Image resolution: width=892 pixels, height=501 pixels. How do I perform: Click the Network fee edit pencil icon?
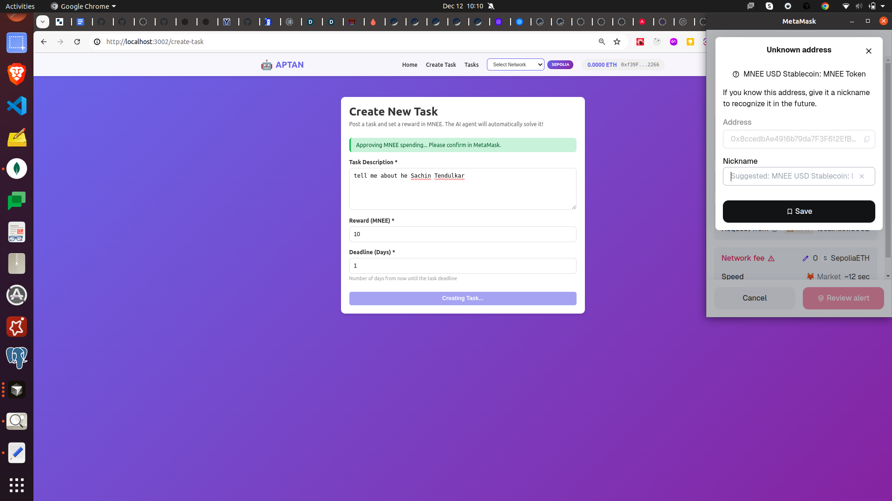[x=805, y=258]
